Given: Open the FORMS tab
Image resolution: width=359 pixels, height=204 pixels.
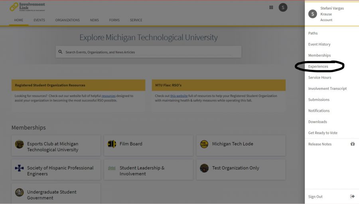Looking at the screenshot, I should (x=114, y=20).
